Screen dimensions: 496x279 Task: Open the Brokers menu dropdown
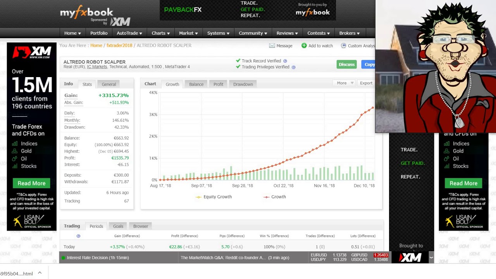pyautogui.click(x=349, y=33)
